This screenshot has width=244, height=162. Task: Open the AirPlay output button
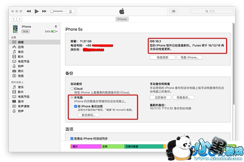70,11
